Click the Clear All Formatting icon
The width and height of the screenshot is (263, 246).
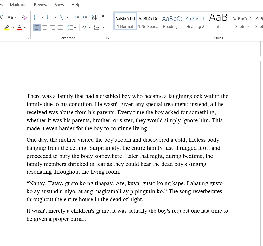point(24,17)
